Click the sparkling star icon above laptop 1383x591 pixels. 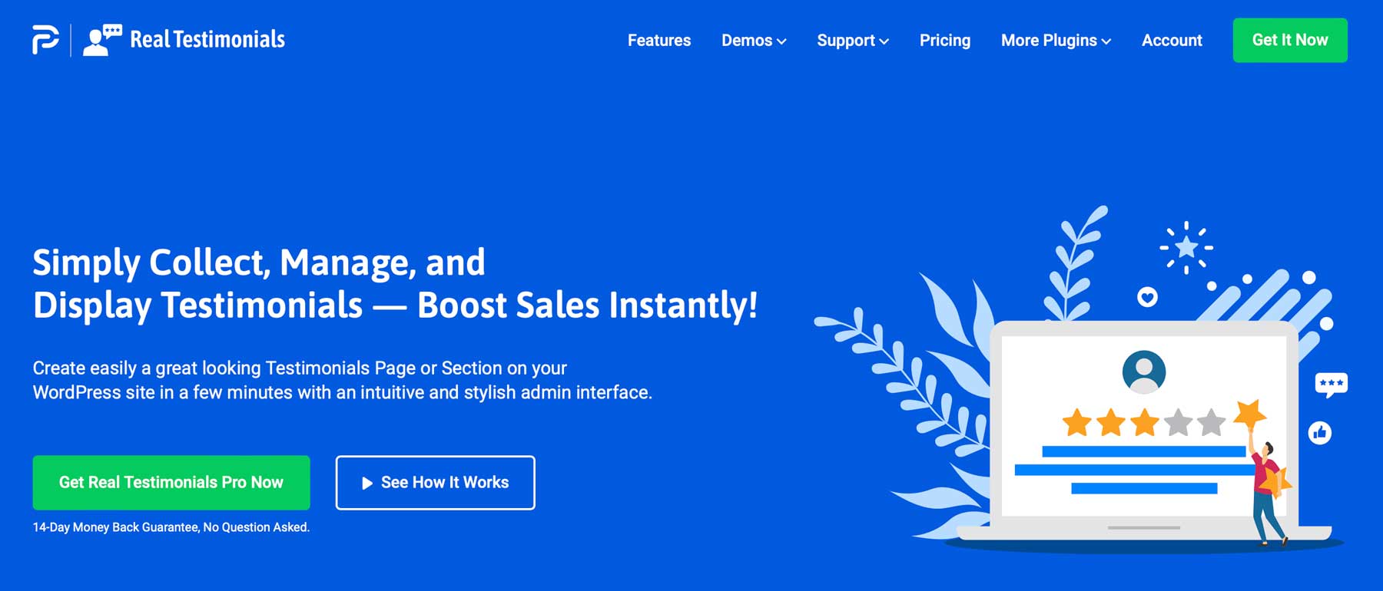pyautogui.click(x=1186, y=247)
